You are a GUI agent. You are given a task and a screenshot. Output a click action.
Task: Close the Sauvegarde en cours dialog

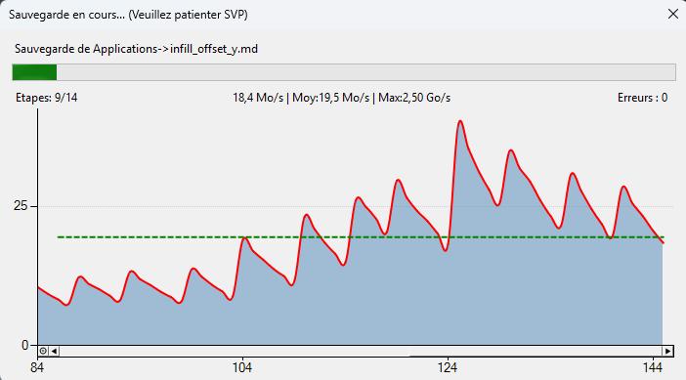coord(673,14)
